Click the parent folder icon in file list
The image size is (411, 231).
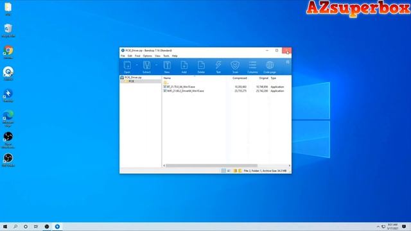click(165, 83)
